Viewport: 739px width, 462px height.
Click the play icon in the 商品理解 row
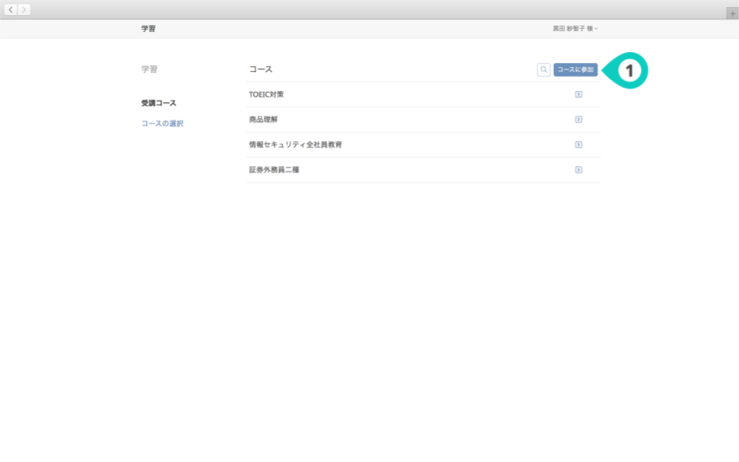(579, 120)
